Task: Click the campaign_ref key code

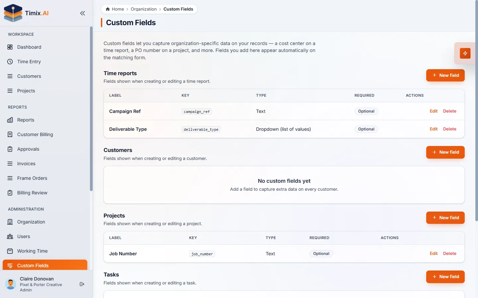Action: (x=197, y=112)
